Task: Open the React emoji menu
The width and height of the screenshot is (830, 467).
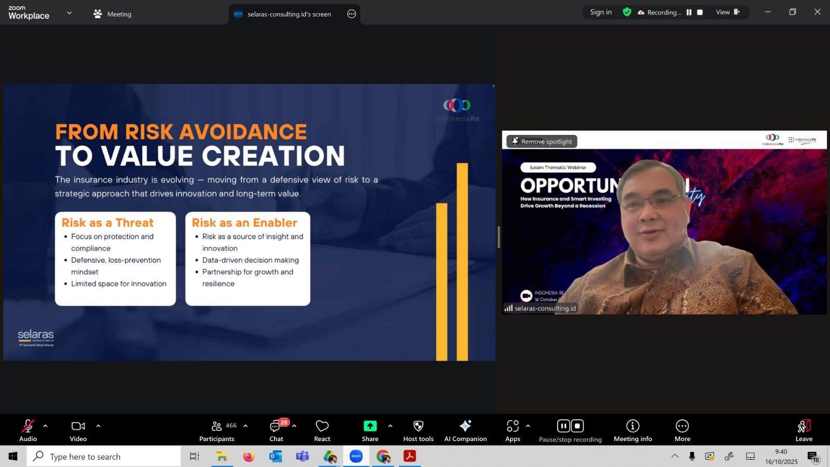Action: [322, 431]
